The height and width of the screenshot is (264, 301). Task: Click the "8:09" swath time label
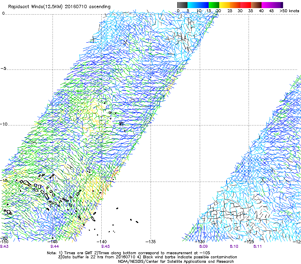(x=203, y=247)
